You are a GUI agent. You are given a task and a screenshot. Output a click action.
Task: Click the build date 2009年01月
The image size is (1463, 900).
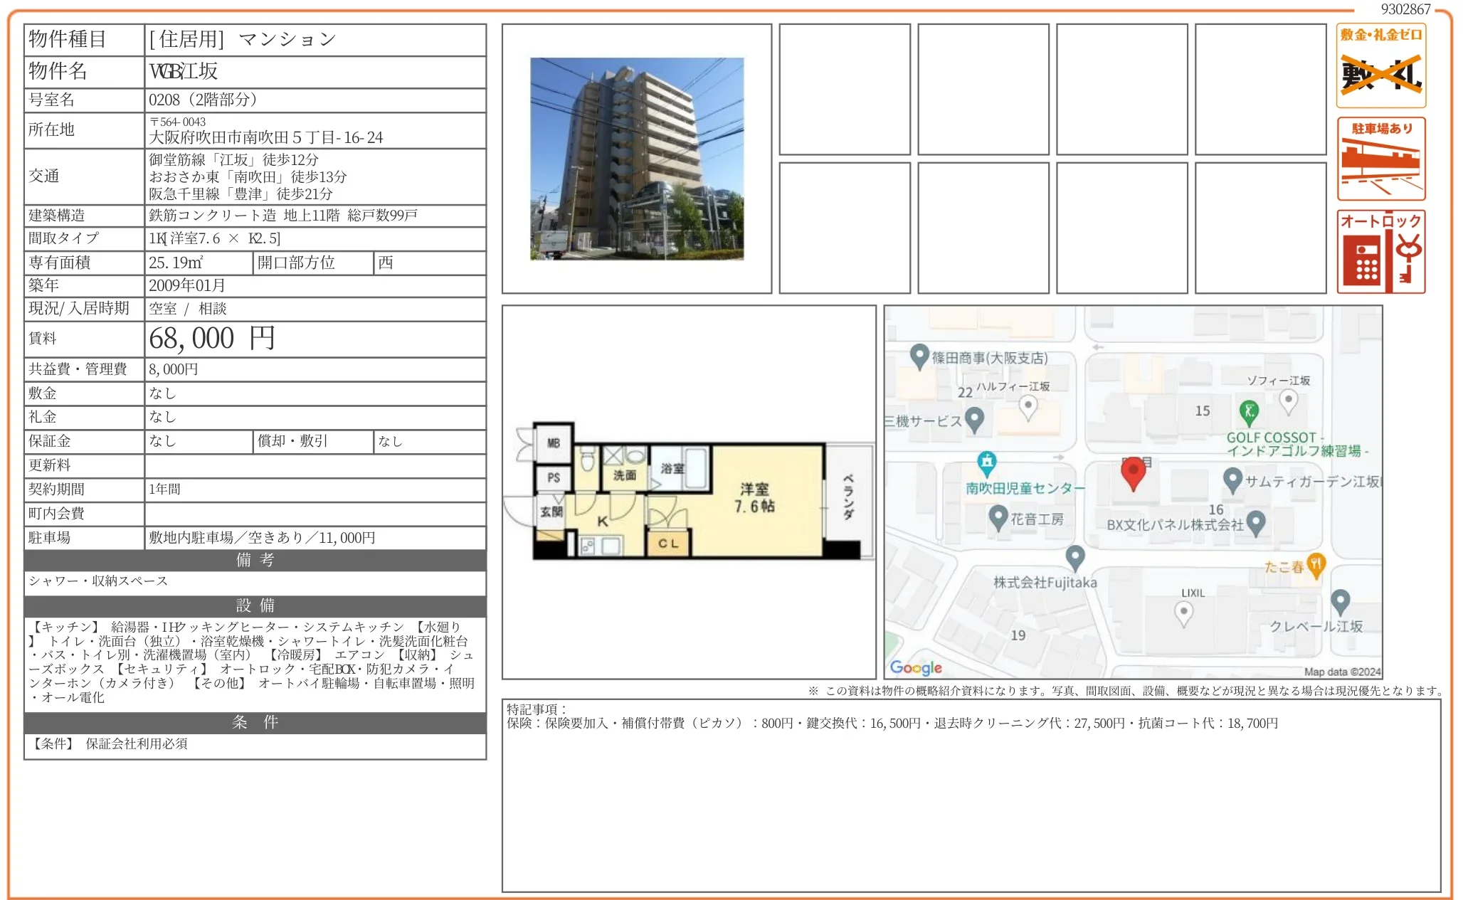[x=187, y=285]
